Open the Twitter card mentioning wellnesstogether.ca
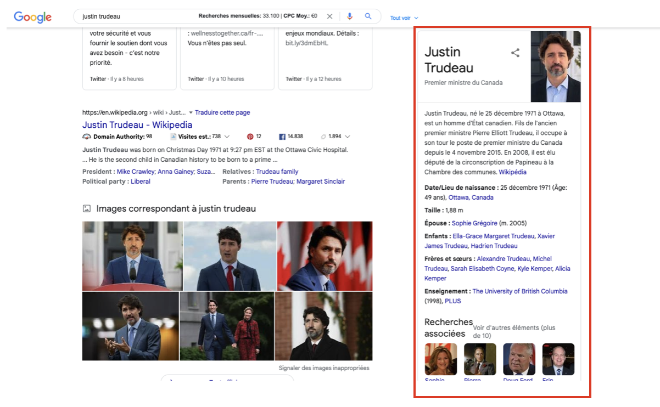Viewport: 660px width, 407px height. point(227,59)
